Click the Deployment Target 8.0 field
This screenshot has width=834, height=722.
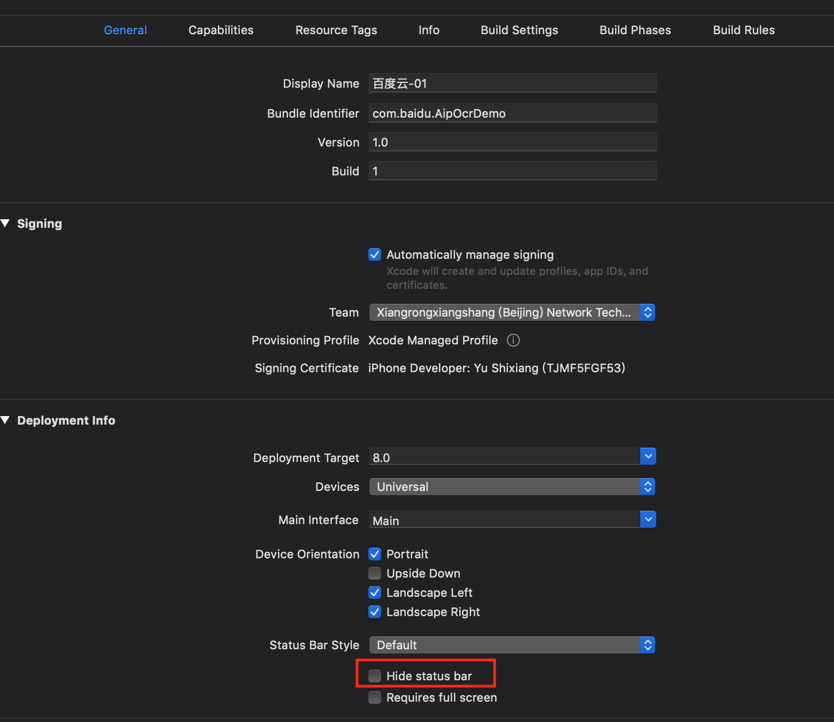pos(505,457)
